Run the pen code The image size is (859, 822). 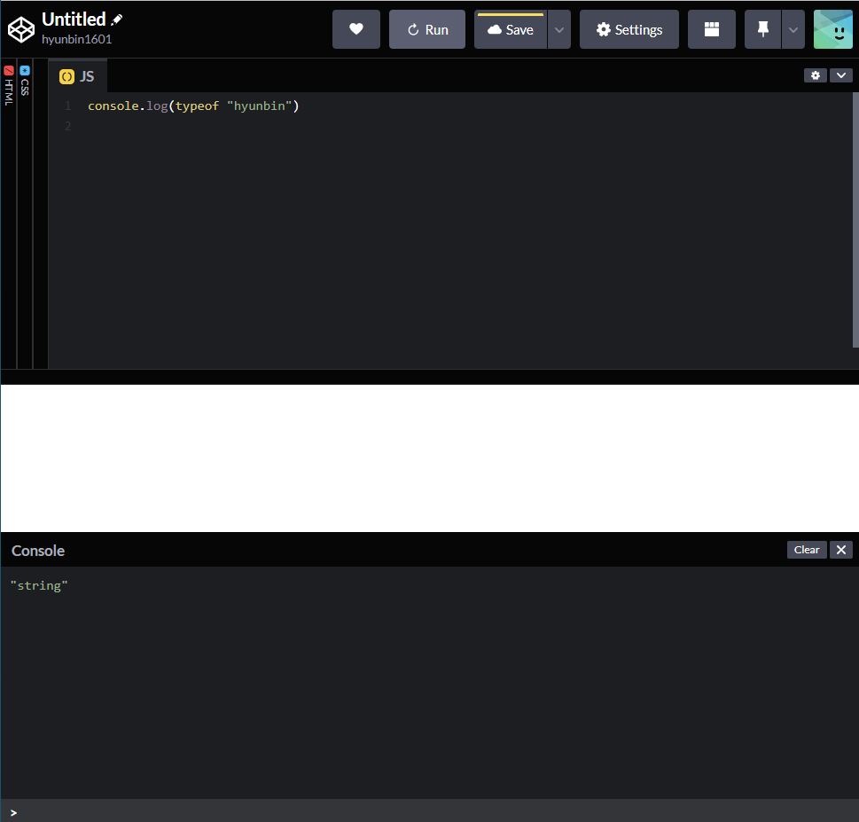coord(427,29)
